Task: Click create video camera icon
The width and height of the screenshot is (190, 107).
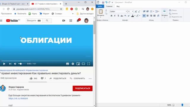Action: pyautogui.click(x=64, y=21)
